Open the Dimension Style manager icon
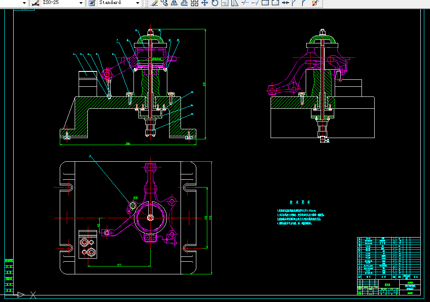This screenshot has width=430, height=302. click(x=36, y=3)
